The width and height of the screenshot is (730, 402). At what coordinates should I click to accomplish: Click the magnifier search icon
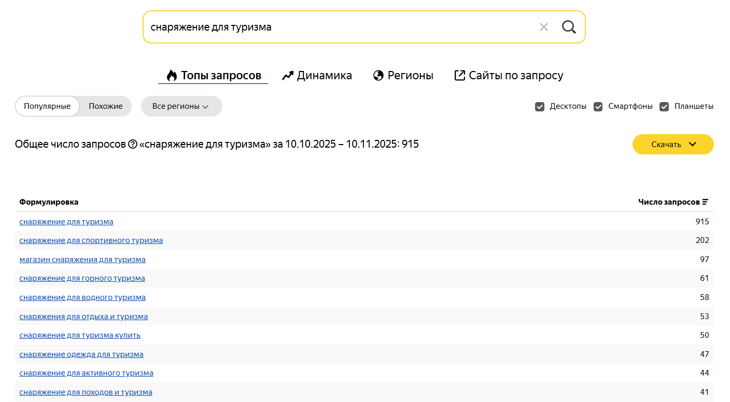click(569, 27)
